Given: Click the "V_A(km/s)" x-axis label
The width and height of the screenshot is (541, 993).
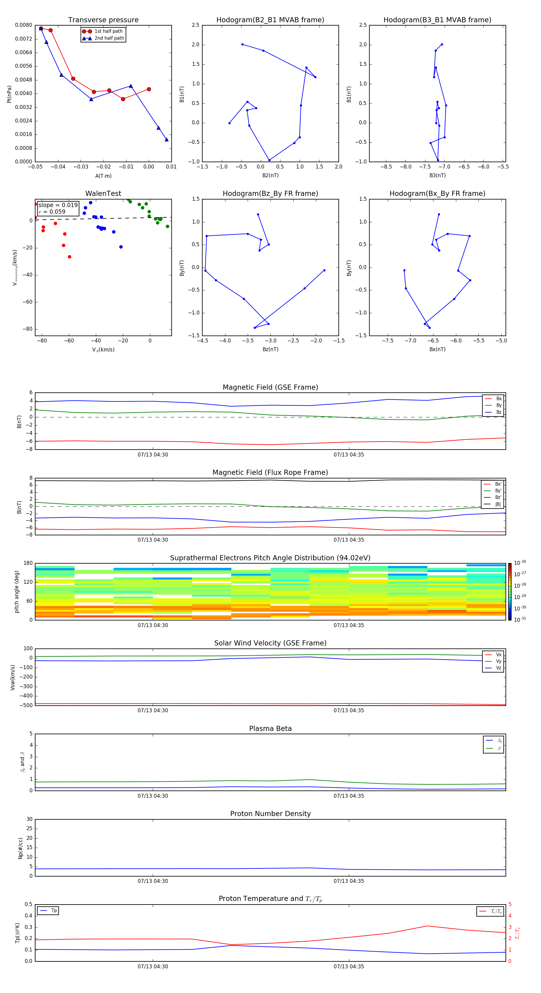Looking at the screenshot, I should click(x=103, y=350).
